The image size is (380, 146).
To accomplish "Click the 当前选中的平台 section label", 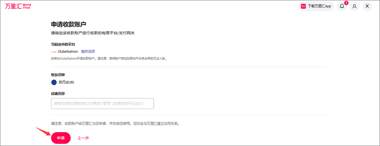I will [63, 44].
